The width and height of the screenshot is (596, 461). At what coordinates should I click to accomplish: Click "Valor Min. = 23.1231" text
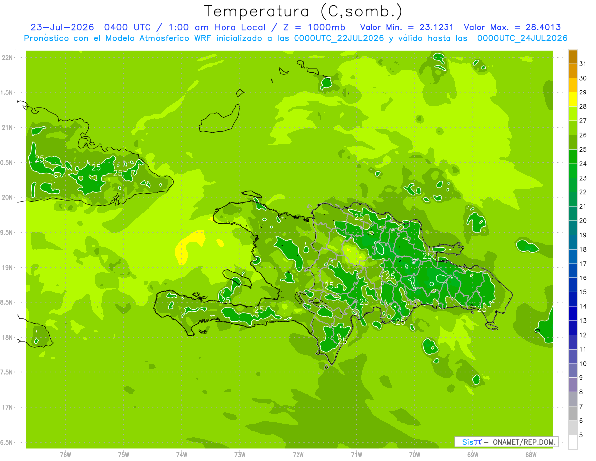(406, 27)
